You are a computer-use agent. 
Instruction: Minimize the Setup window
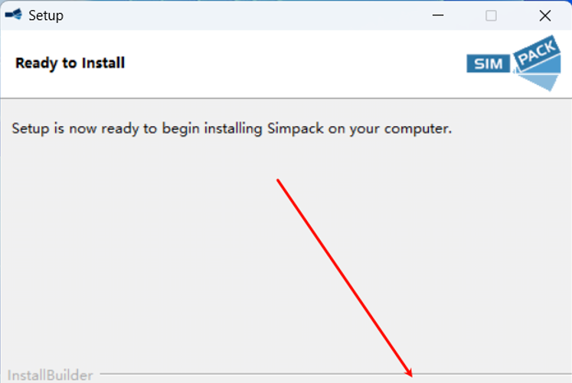click(x=437, y=15)
